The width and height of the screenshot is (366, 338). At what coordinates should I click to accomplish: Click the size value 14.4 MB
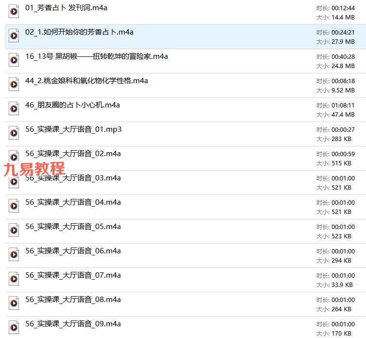(343, 18)
